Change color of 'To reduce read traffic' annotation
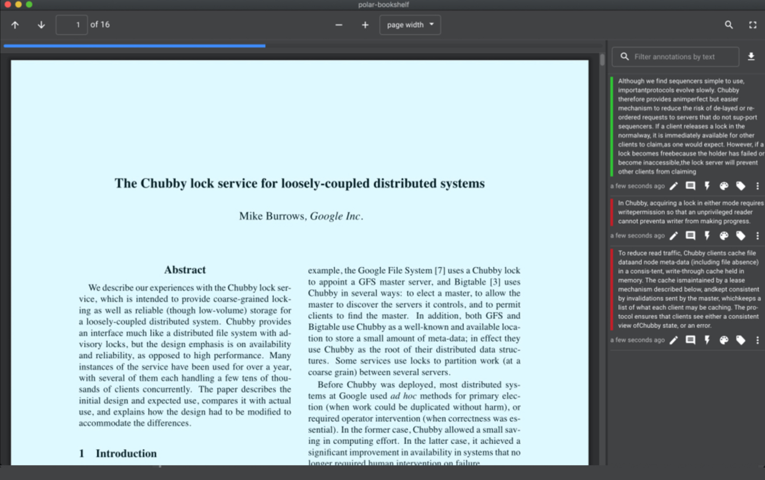 point(724,340)
